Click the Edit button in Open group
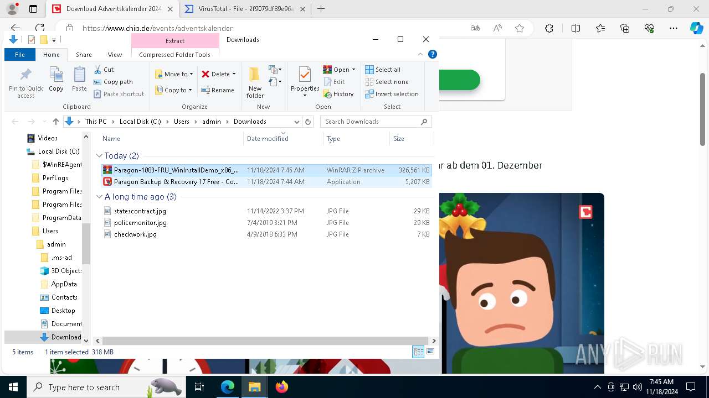This screenshot has width=709, height=398. (334, 82)
